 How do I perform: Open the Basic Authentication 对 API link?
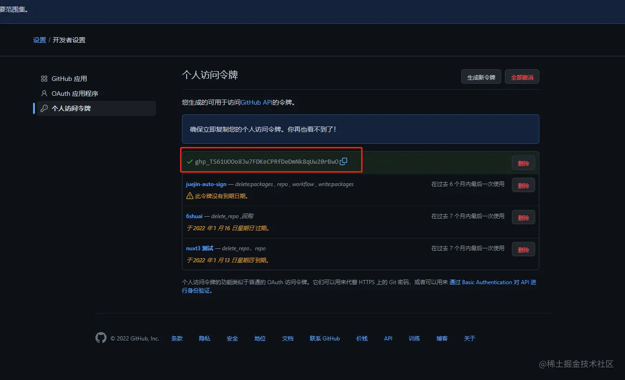point(492,282)
